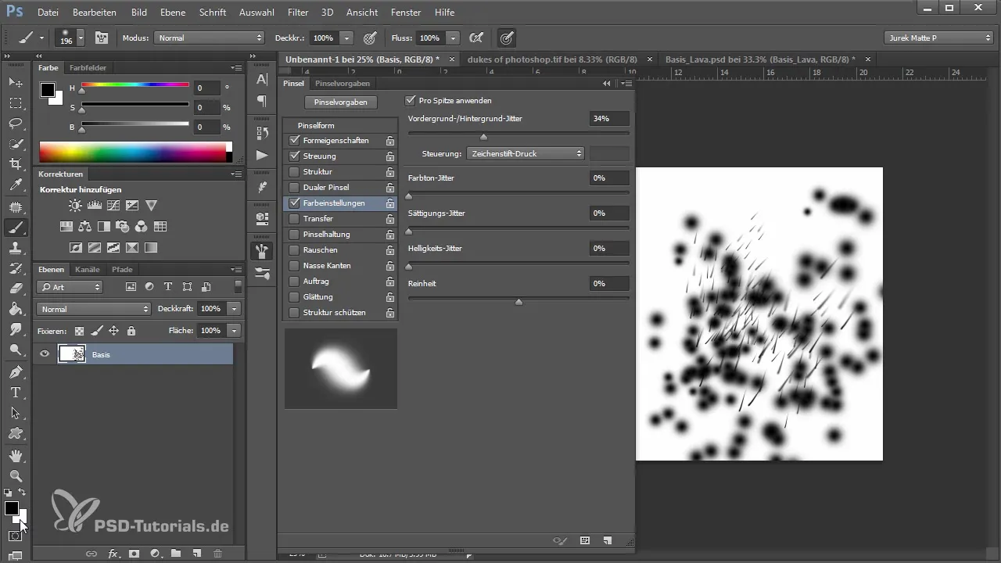Image resolution: width=1001 pixels, height=563 pixels.
Task: Select the Lasso tool
Action: [15, 124]
